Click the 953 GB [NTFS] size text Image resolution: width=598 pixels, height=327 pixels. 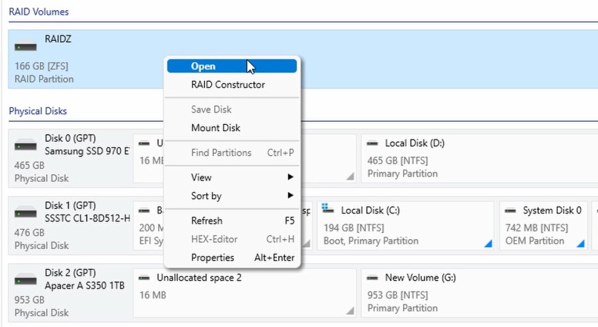398,295
